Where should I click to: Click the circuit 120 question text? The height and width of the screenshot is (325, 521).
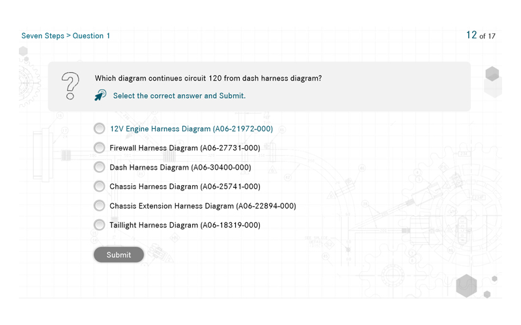pyautogui.click(x=208, y=79)
